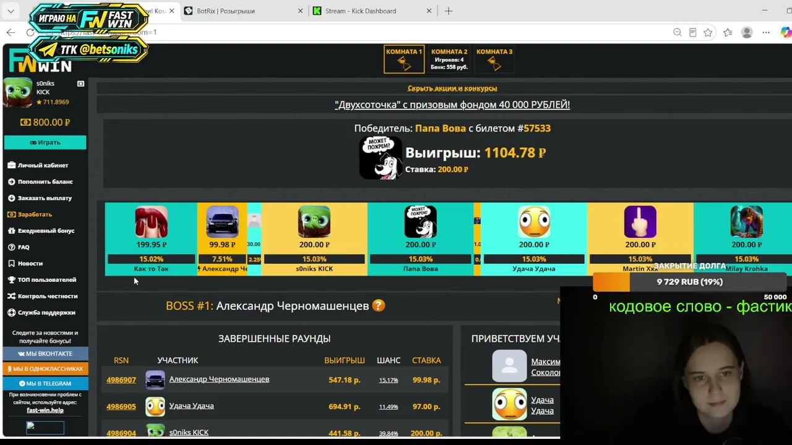This screenshot has height=445, width=792.
Task: Open Александр Черномашенцев profile in completed rounds
Action: 219,379
